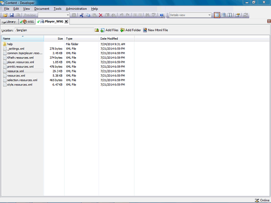Open the View menu
The width and height of the screenshot is (271, 203).
click(x=26, y=8)
